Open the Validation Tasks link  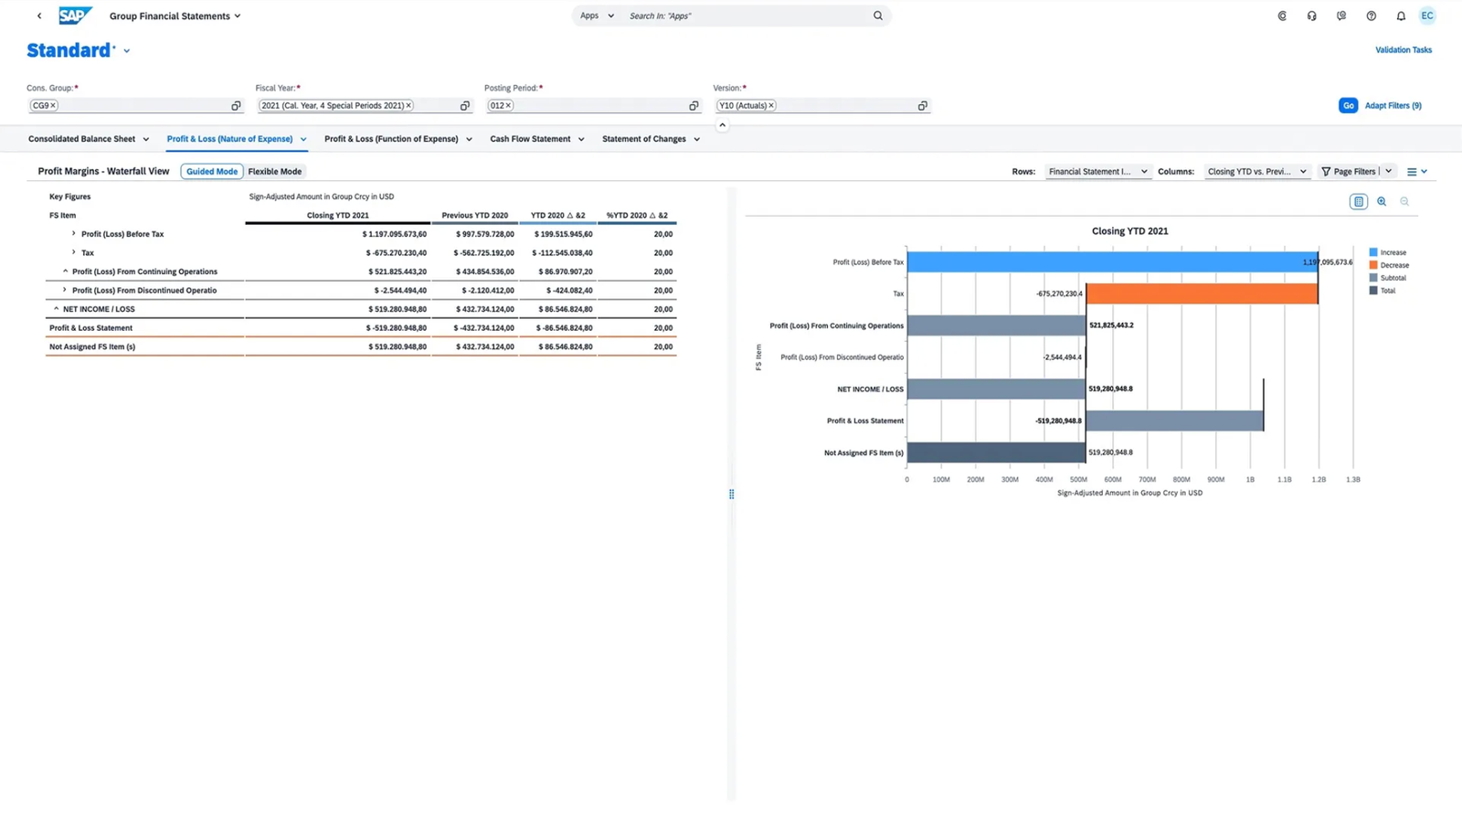click(1403, 50)
